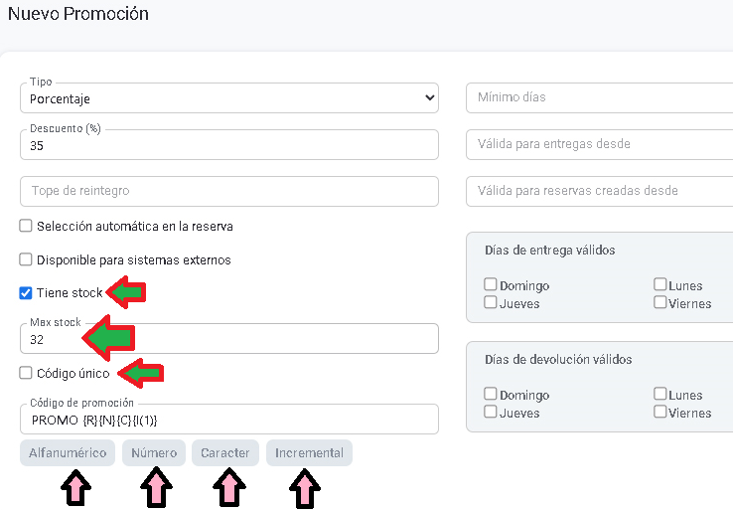Check Lunes under Días de devolución válidos
Viewport: 733px width, 511px height.
[660, 394]
